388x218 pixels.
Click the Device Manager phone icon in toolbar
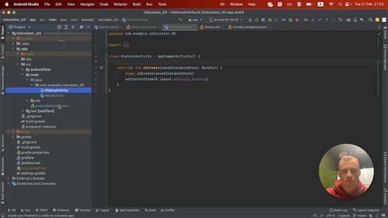coord(355,20)
